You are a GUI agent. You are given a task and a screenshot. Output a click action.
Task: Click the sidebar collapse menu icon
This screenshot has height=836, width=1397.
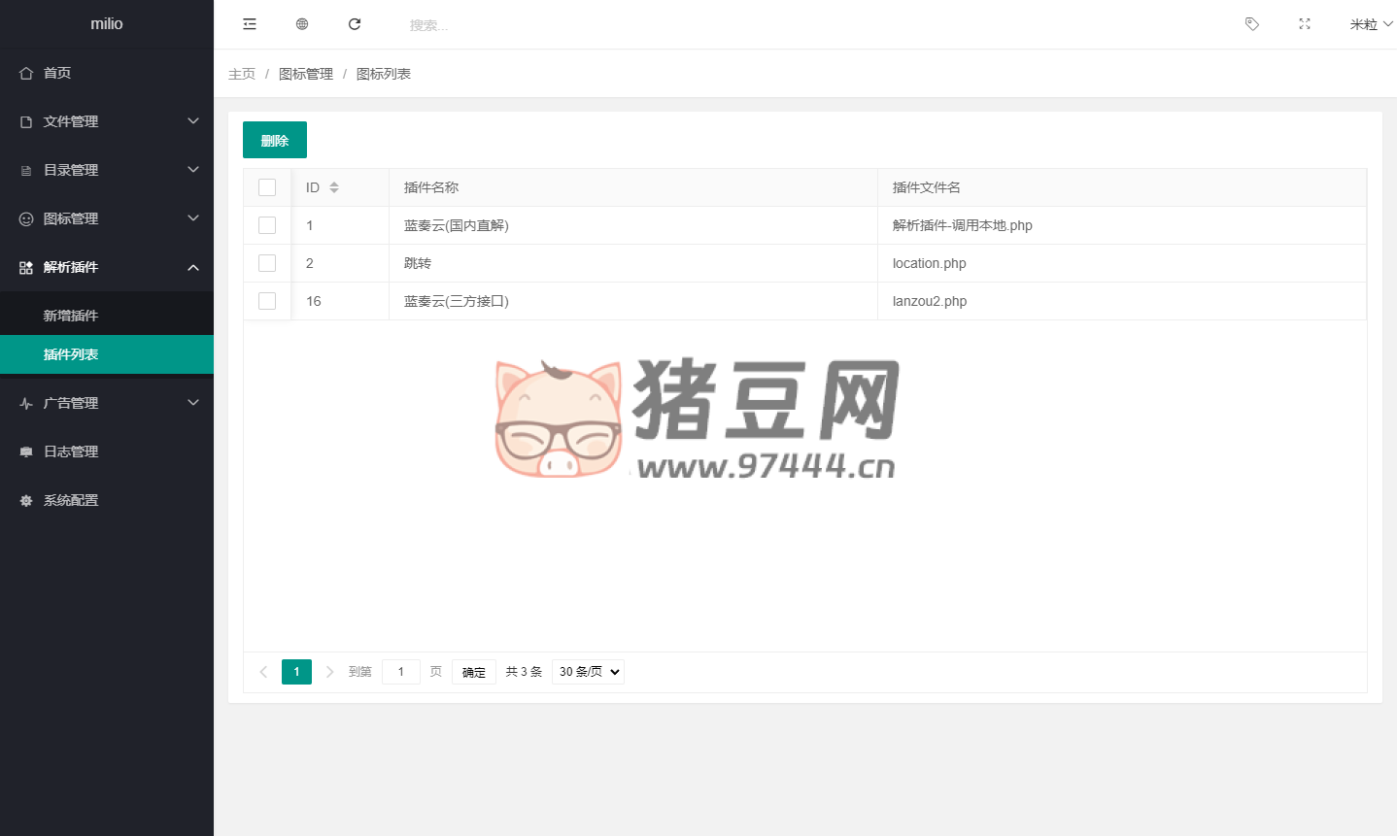tap(250, 24)
